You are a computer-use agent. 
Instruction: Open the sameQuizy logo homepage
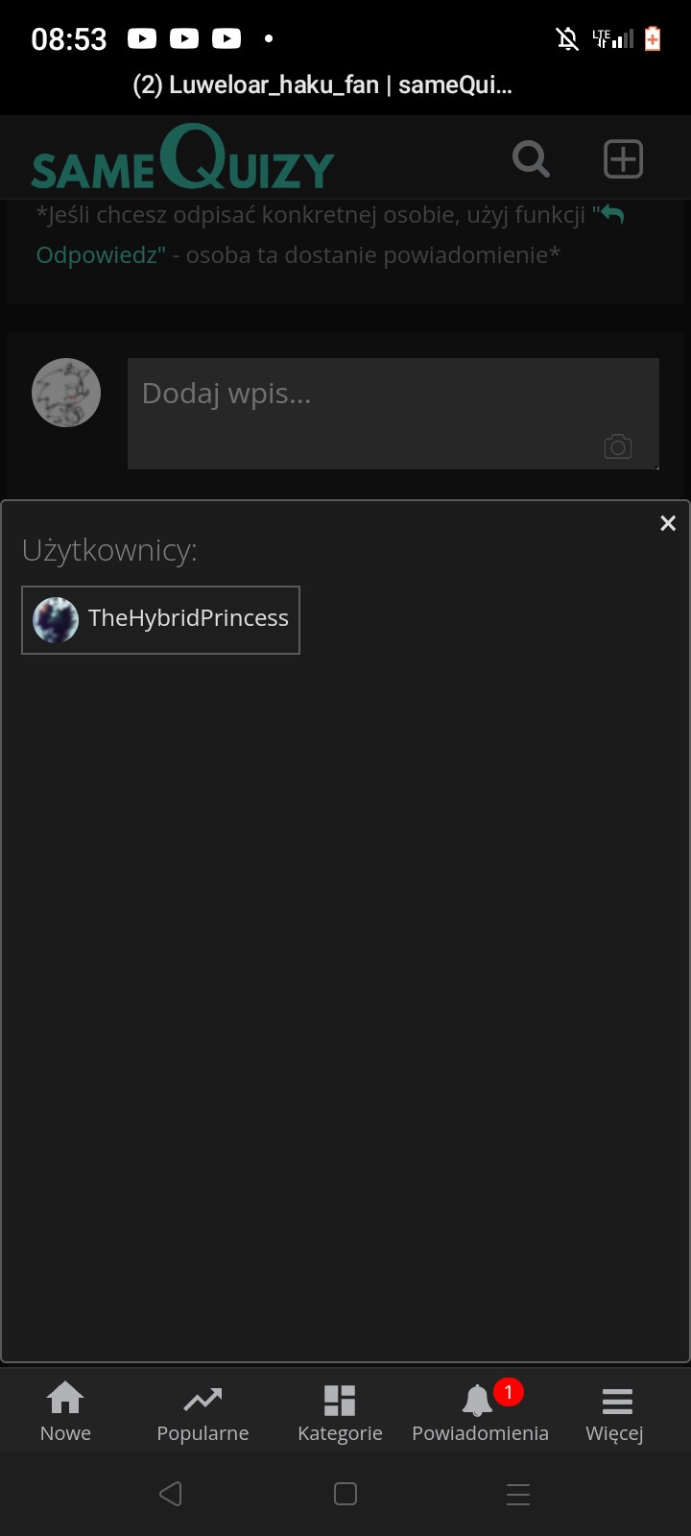(x=182, y=158)
